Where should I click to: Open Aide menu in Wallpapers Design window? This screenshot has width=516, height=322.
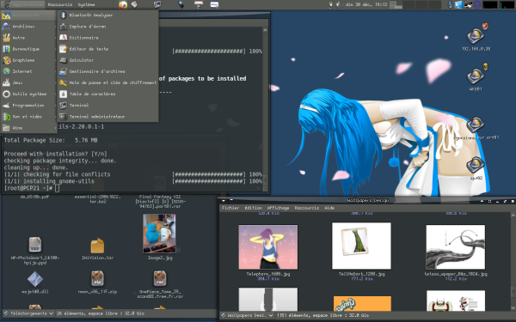[x=329, y=208]
